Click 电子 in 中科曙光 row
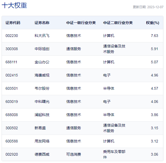The width and height of the screenshot is (166, 163). 107,101
